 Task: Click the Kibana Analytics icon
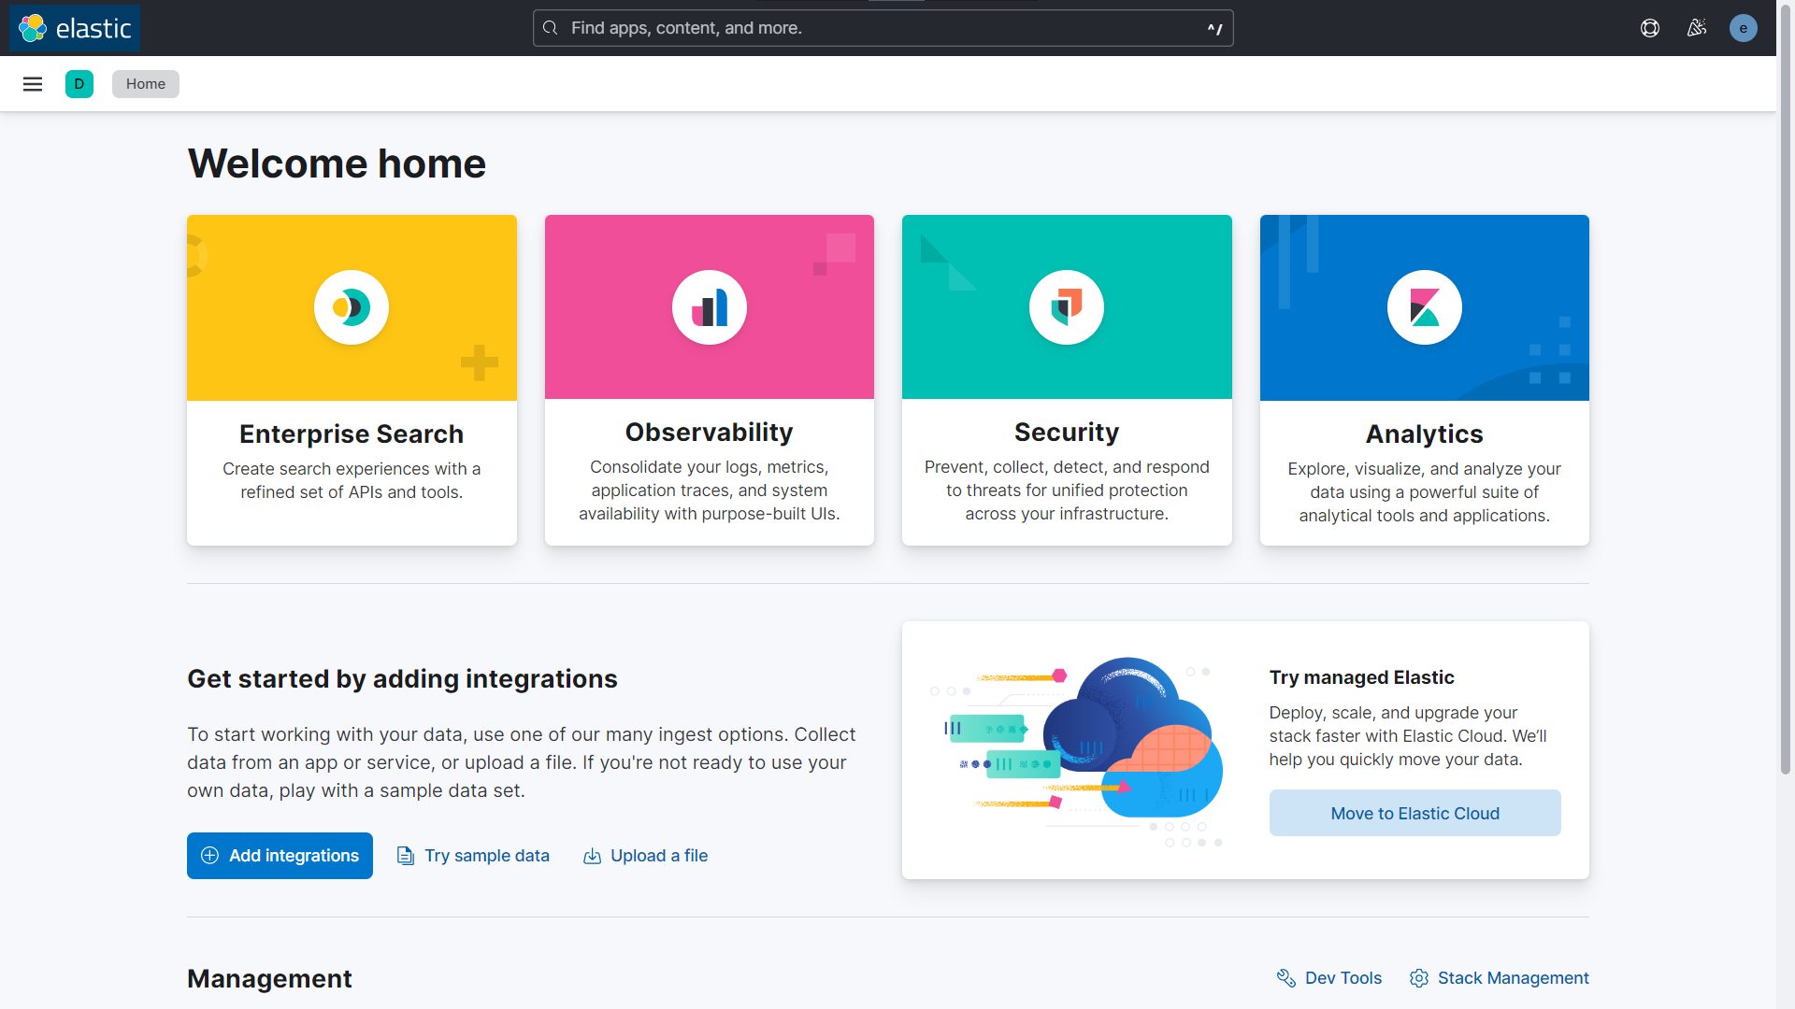click(x=1425, y=307)
